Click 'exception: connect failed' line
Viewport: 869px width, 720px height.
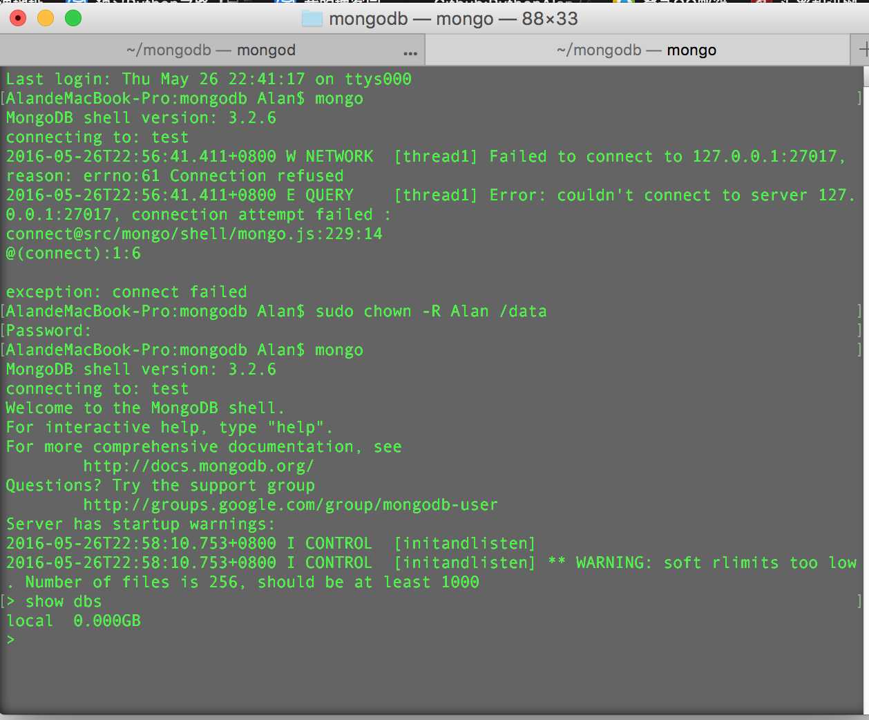(126, 292)
